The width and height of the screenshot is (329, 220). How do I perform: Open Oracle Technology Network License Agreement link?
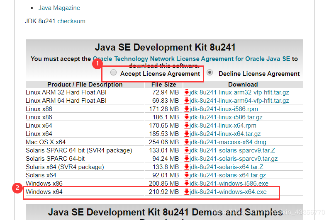click(x=191, y=59)
